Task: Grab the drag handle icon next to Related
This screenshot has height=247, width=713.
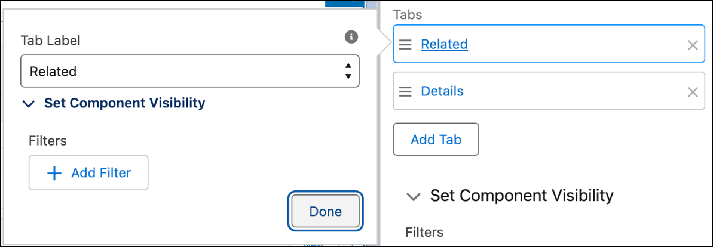Action: (405, 44)
